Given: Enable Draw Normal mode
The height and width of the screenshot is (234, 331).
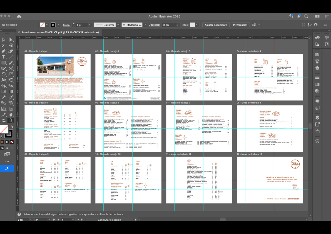Looking at the screenshot, I should [x=2, y=148].
